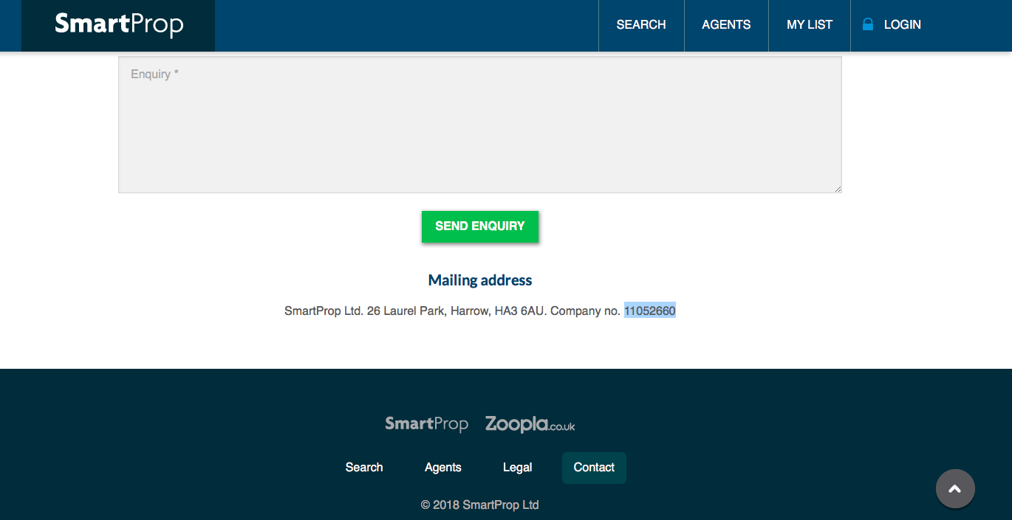
Task: Open the Legal page from the footer
Action: (x=517, y=468)
